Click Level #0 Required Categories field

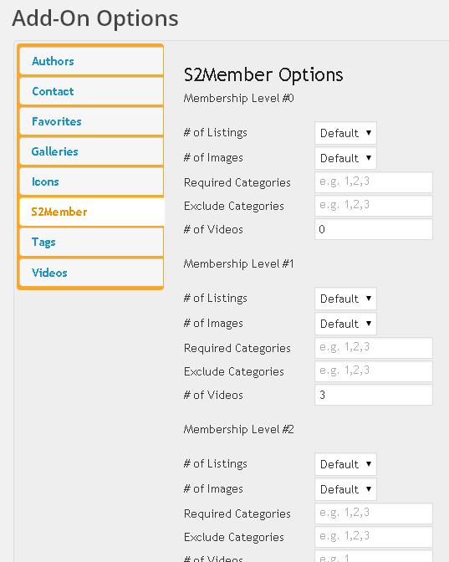(374, 182)
